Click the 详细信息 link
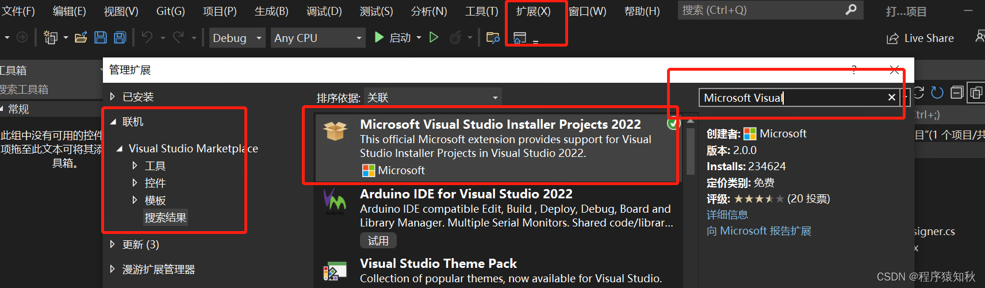The width and height of the screenshot is (985, 288). coord(727,214)
